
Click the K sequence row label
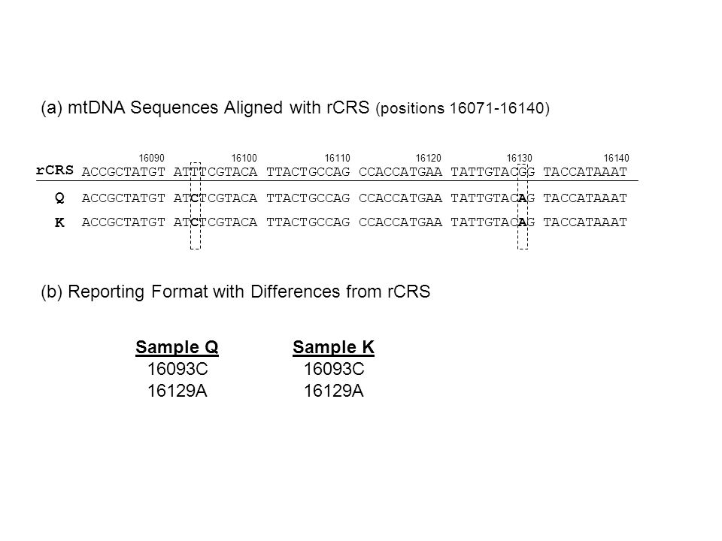click(59, 222)
